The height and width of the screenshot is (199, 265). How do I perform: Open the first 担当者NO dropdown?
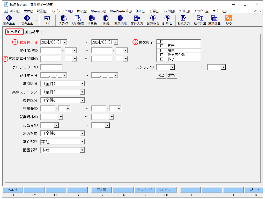pos(56,125)
